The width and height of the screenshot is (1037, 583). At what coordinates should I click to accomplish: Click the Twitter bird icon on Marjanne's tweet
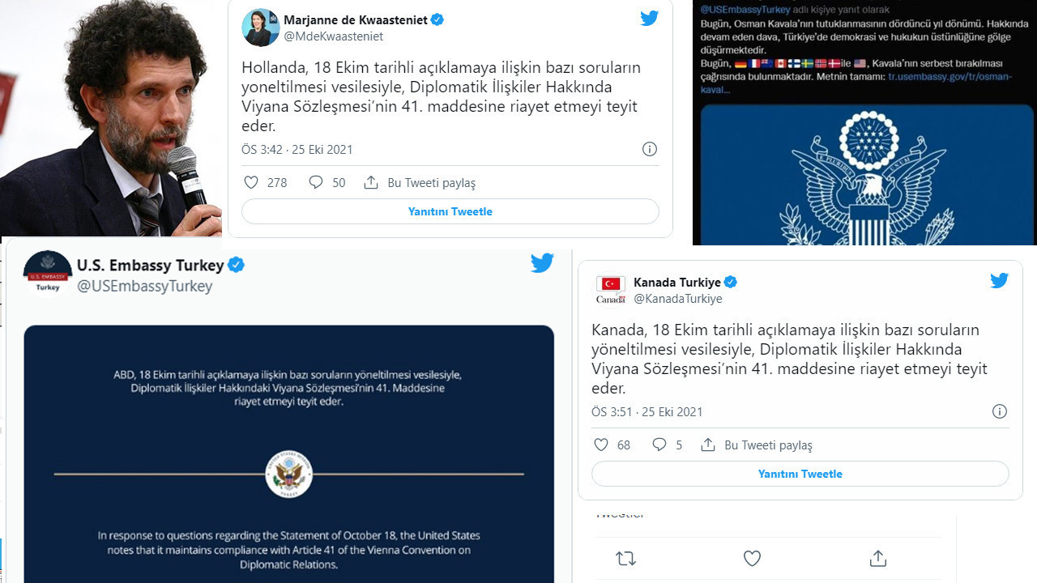click(x=649, y=19)
